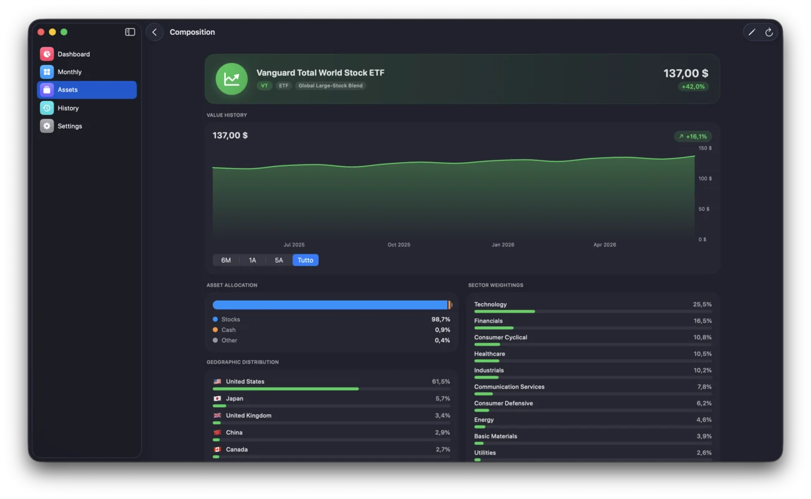The height and width of the screenshot is (499, 811).
Task: Click the Global Large-Stock Blend tag
Action: pos(331,86)
